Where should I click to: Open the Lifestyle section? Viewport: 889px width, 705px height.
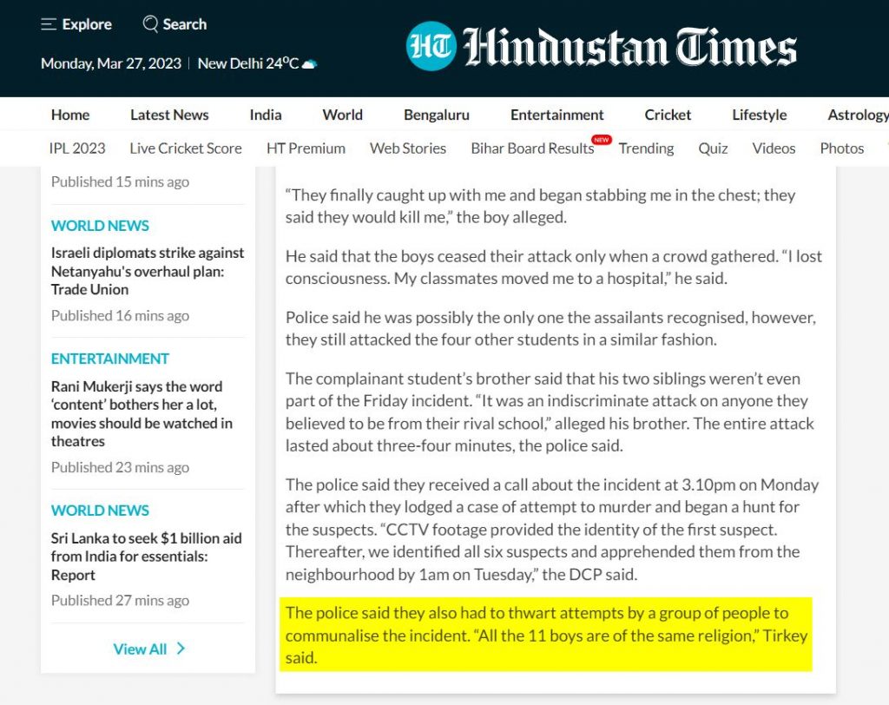coord(759,115)
